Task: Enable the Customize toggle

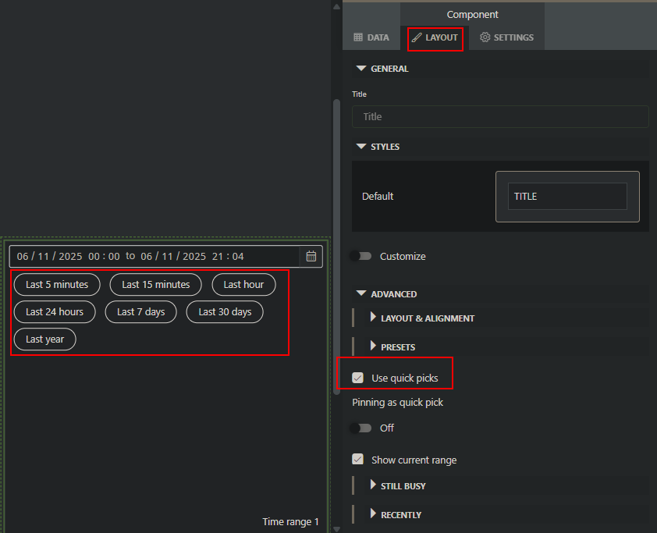Action: 360,256
